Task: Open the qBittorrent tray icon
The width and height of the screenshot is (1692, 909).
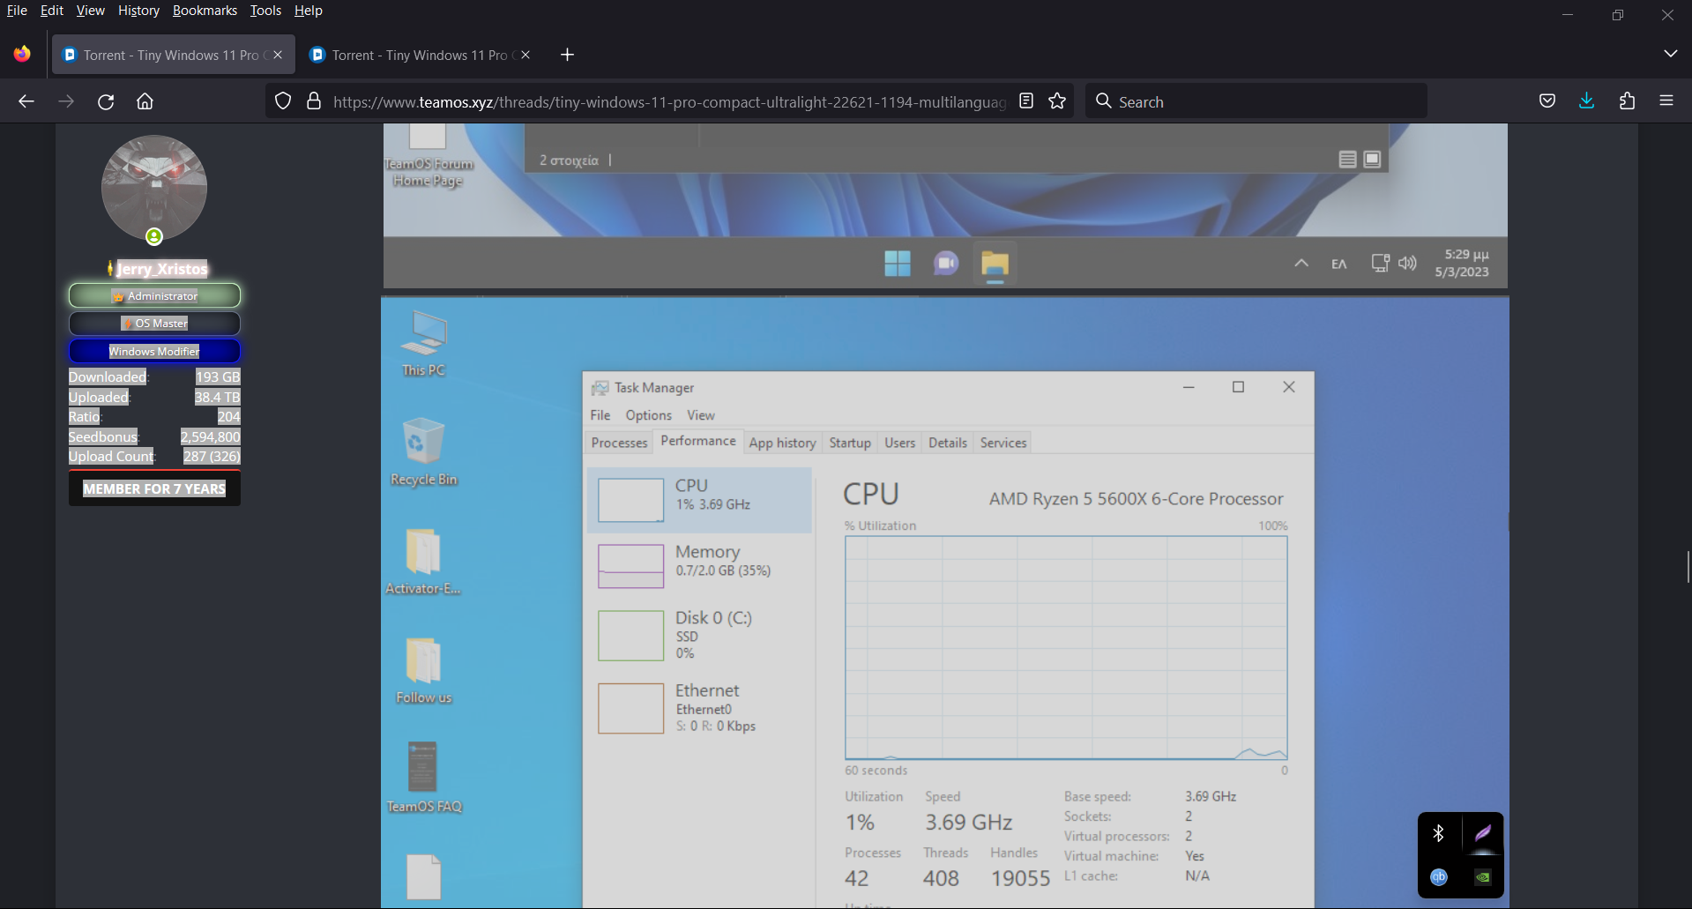Action: point(1438,876)
